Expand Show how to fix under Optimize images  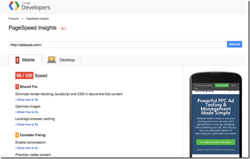(x=27, y=112)
